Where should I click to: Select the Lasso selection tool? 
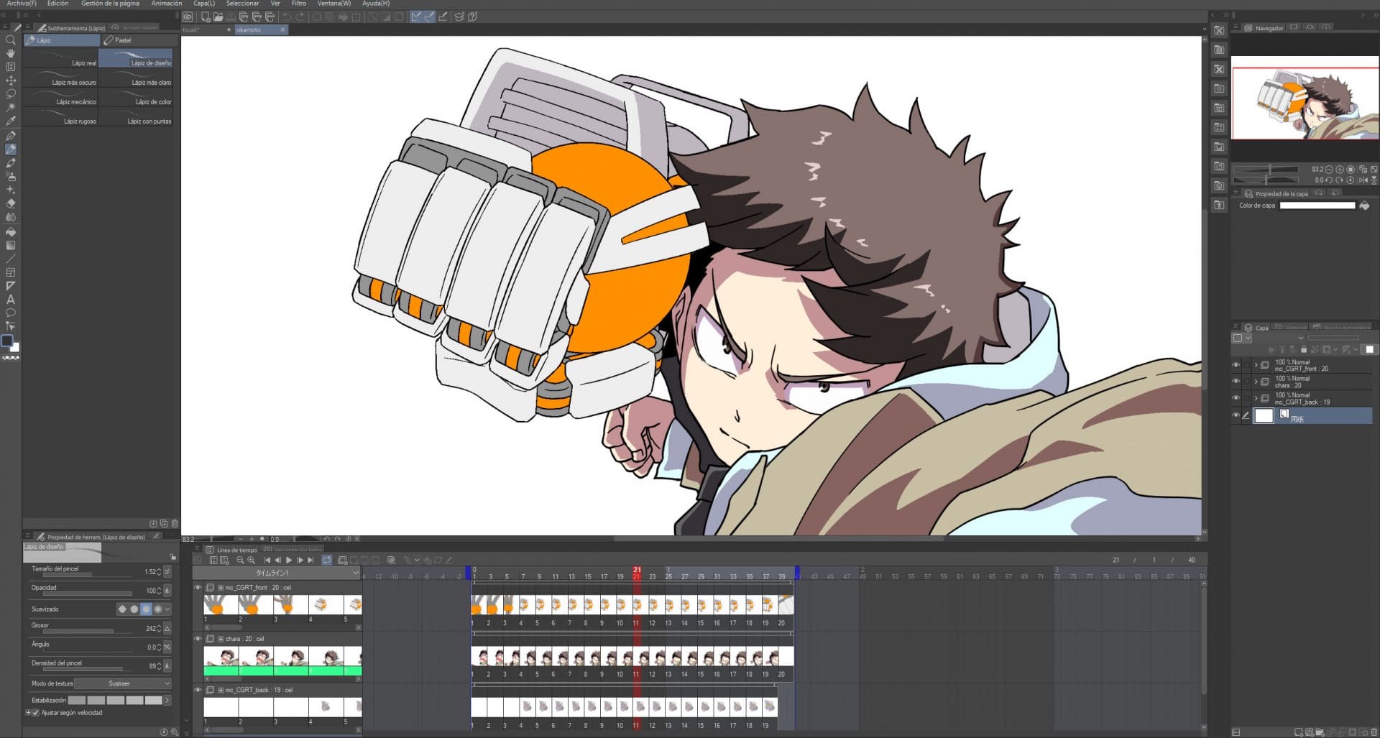[x=11, y=93]
